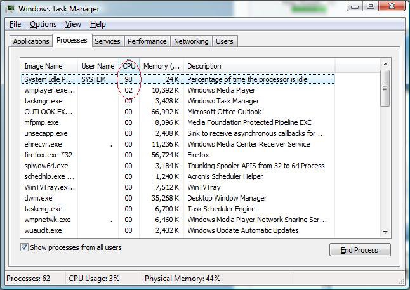Sort by CPU column header

point(129,66)
